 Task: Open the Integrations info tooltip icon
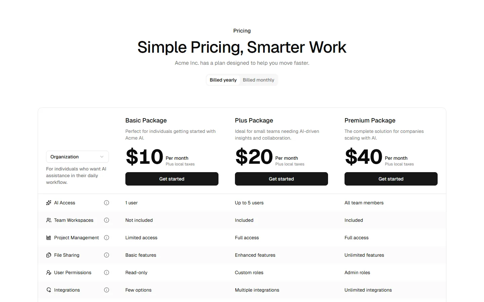tap(107, 290)
